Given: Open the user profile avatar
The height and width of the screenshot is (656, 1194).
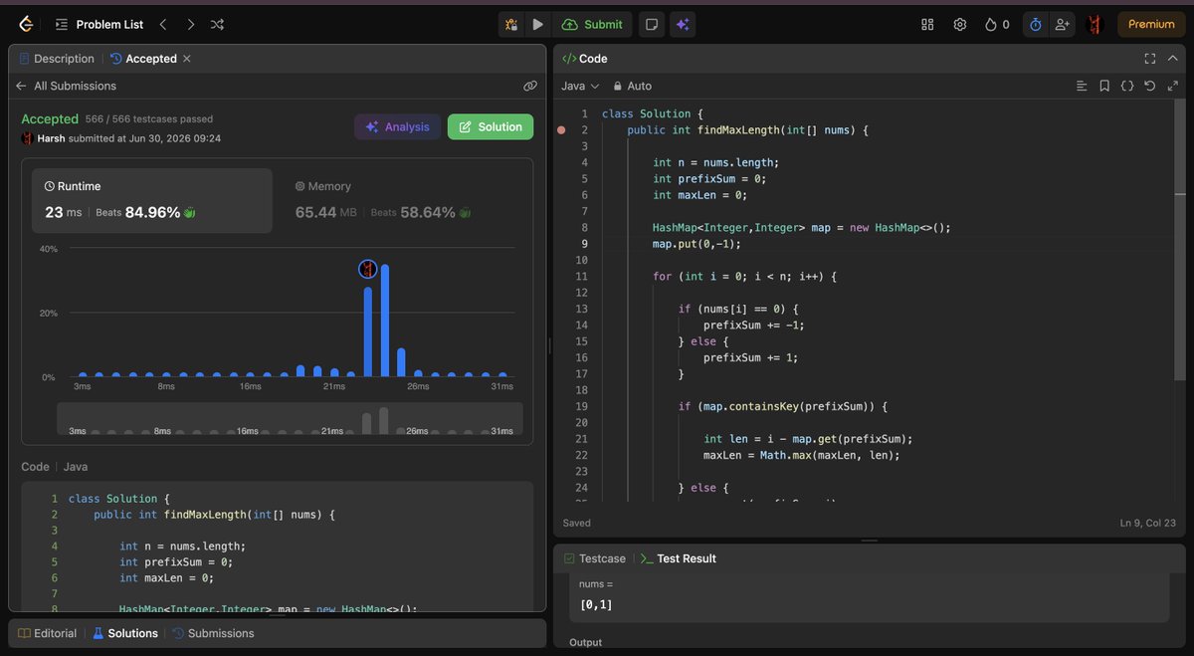Looking at the screenshot, I should tap(1094, 24).
